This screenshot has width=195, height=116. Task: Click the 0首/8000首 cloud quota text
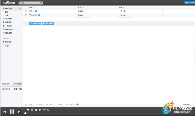click(6, 89)
